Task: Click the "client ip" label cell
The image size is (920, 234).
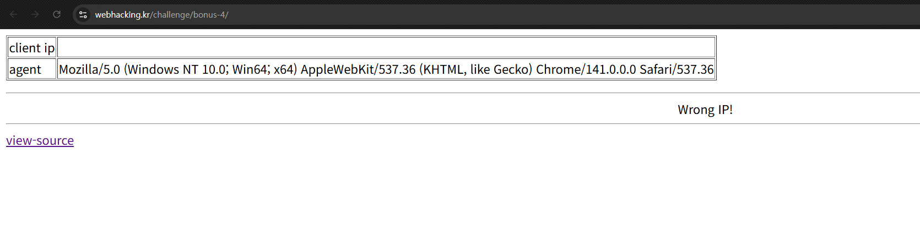Action: point(32,48)
